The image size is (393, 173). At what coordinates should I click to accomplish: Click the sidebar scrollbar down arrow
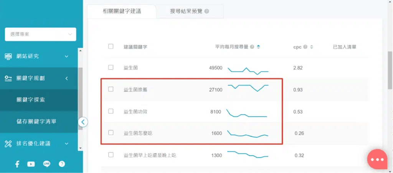(x=80, y=148)
